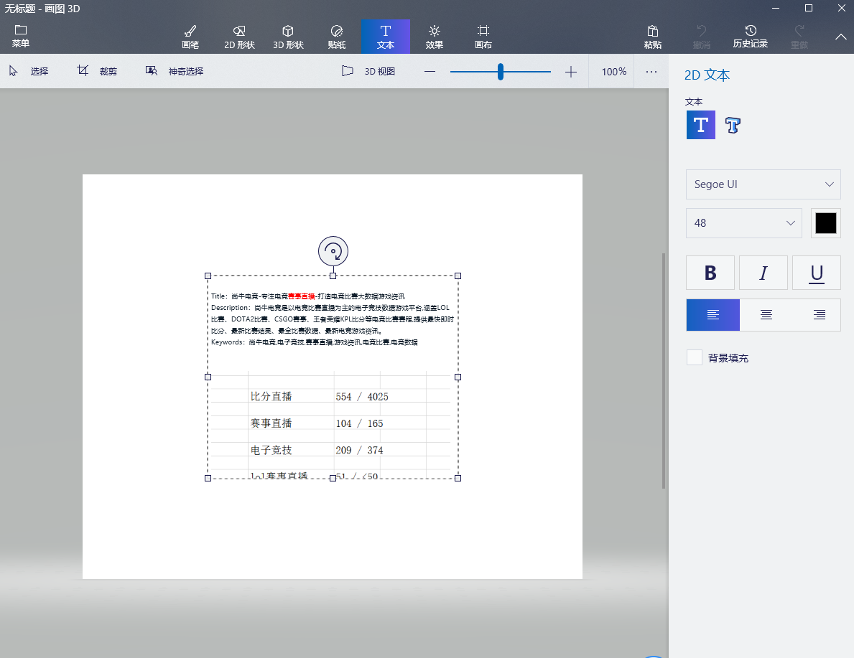Viewport: 854px width, 658px height.
Task: Toggle underline U formatting
Action: click(x=817, y=273)
